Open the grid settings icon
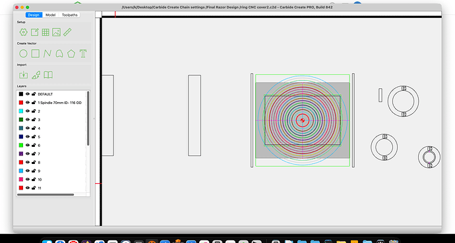Viewport: 455px width, 243px height. click(45, 32)
